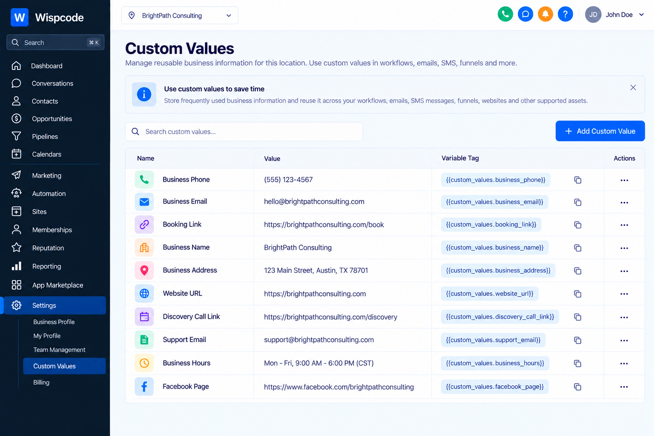This screenshot has width=654, height=436.
Task: Click the Website URL globe icon
Action: pyautogui.click(x=144, y=293)
